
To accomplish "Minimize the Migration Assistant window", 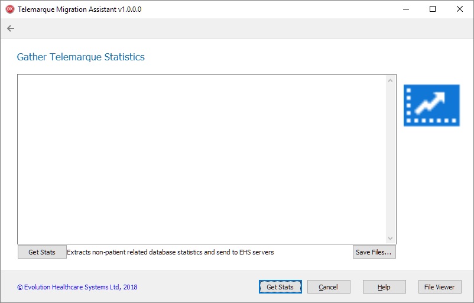I will click(405, 9).
